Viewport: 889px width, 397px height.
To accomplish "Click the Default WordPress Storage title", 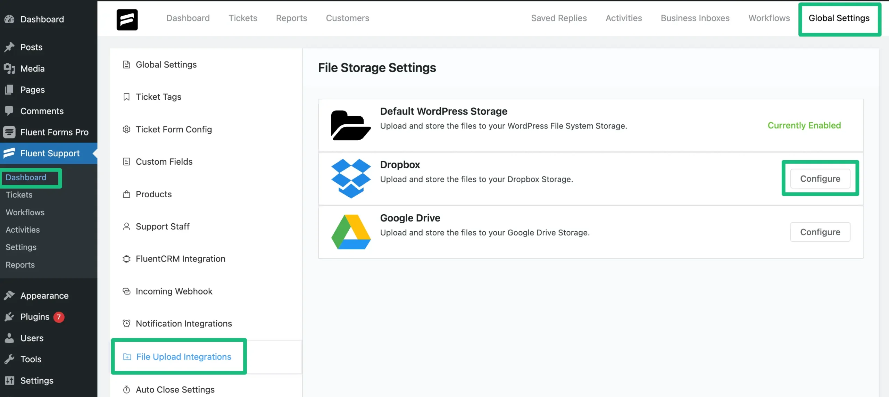I will tap(443, 111).
